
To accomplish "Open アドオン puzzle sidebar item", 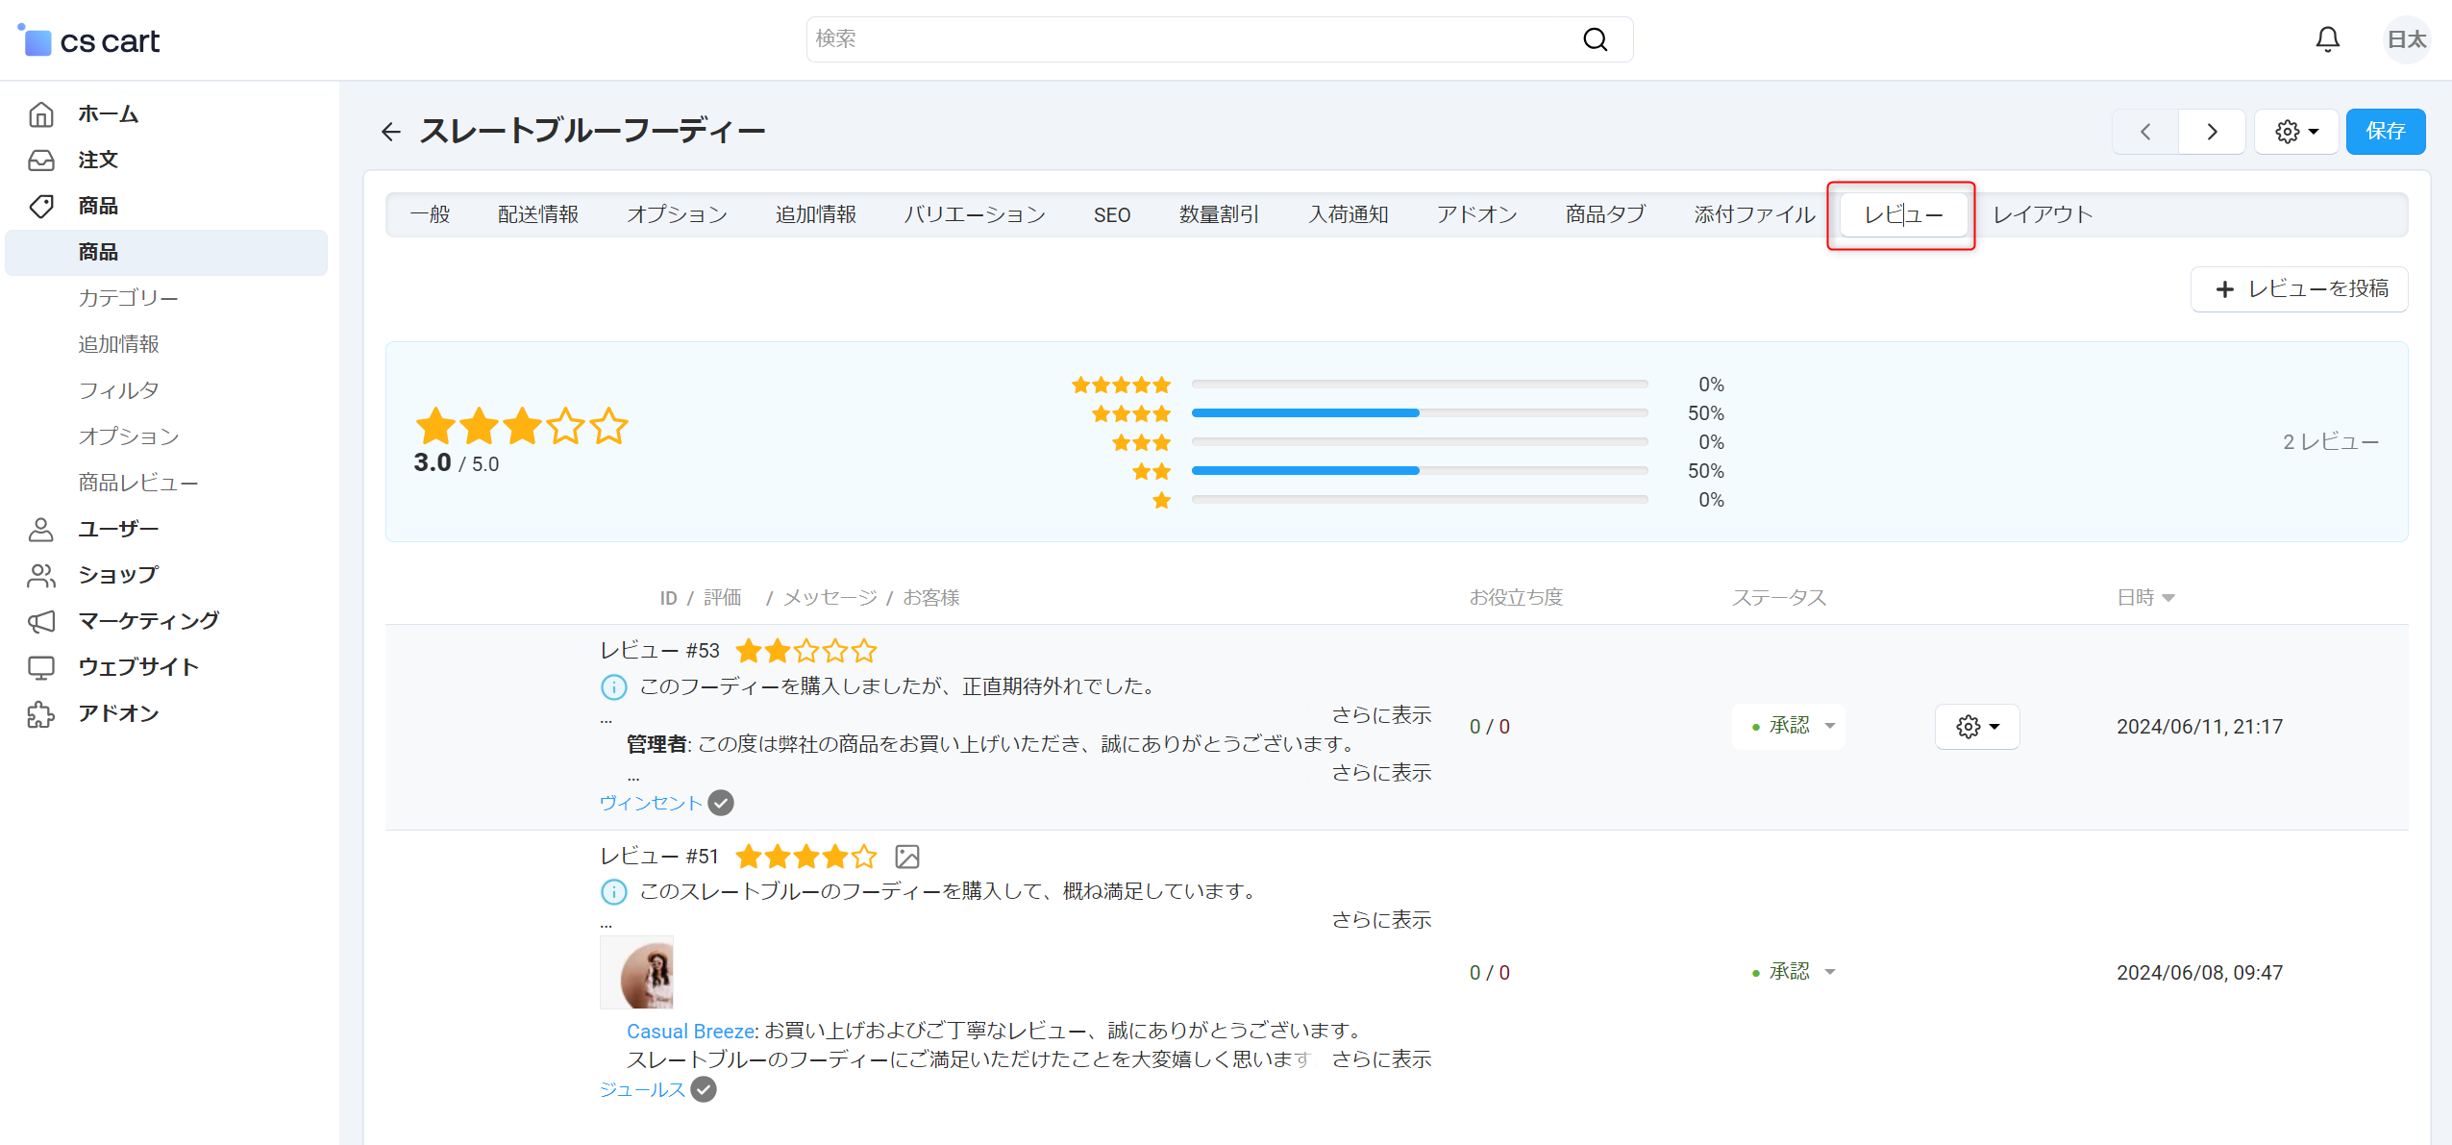I will coord(41,713).
